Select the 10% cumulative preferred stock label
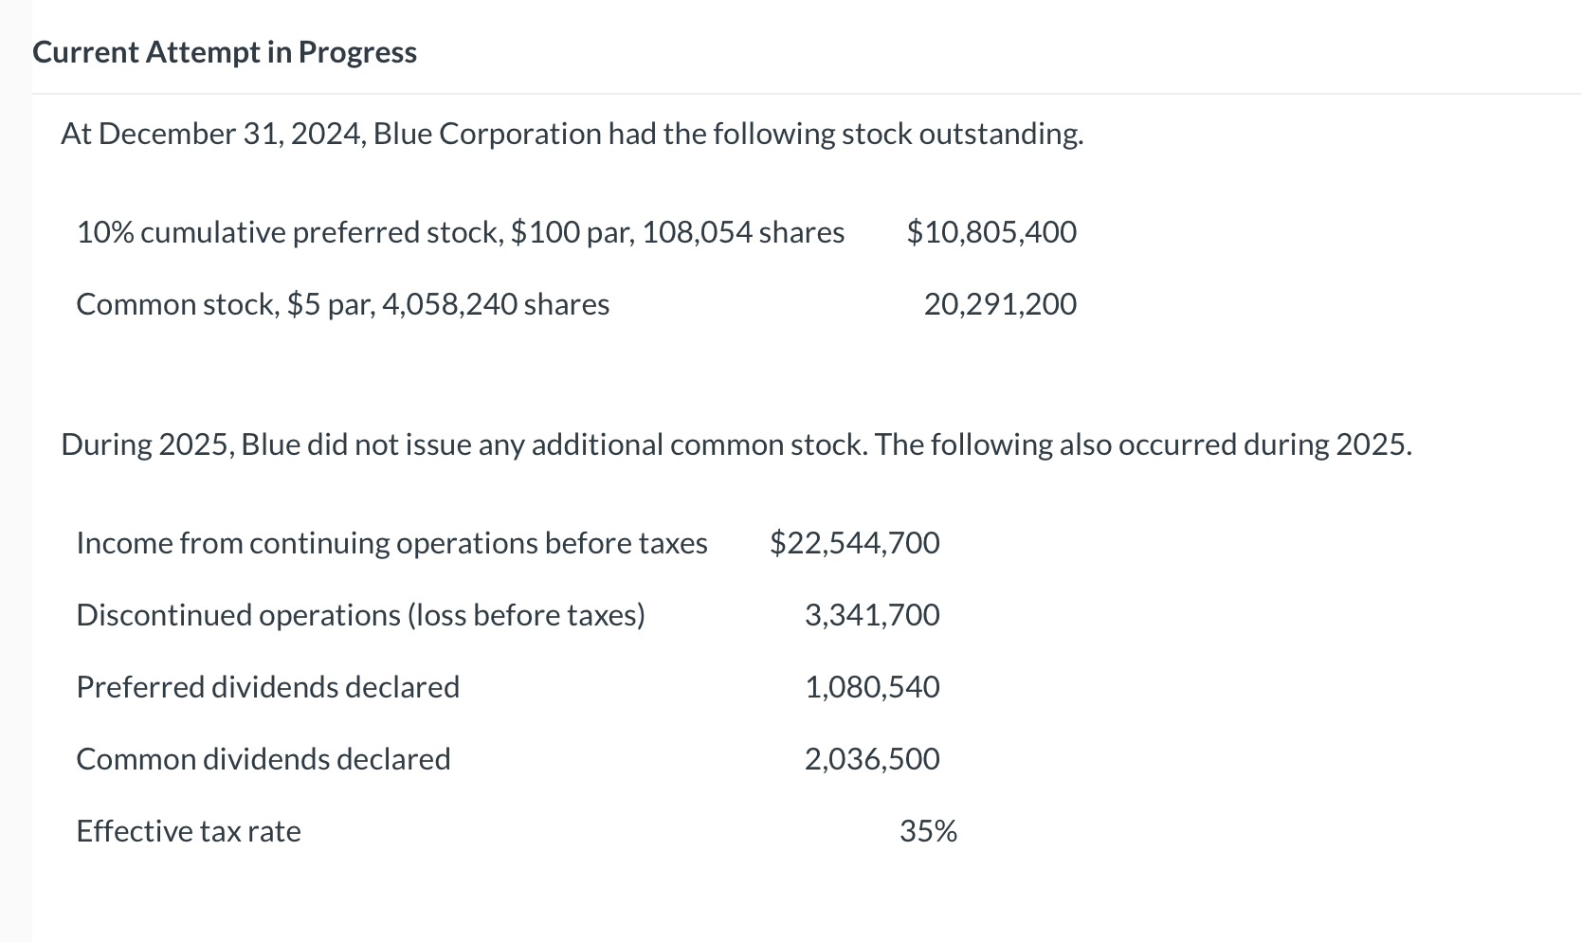Screen dimensions: 1581x942 click(x=460, y=232)
